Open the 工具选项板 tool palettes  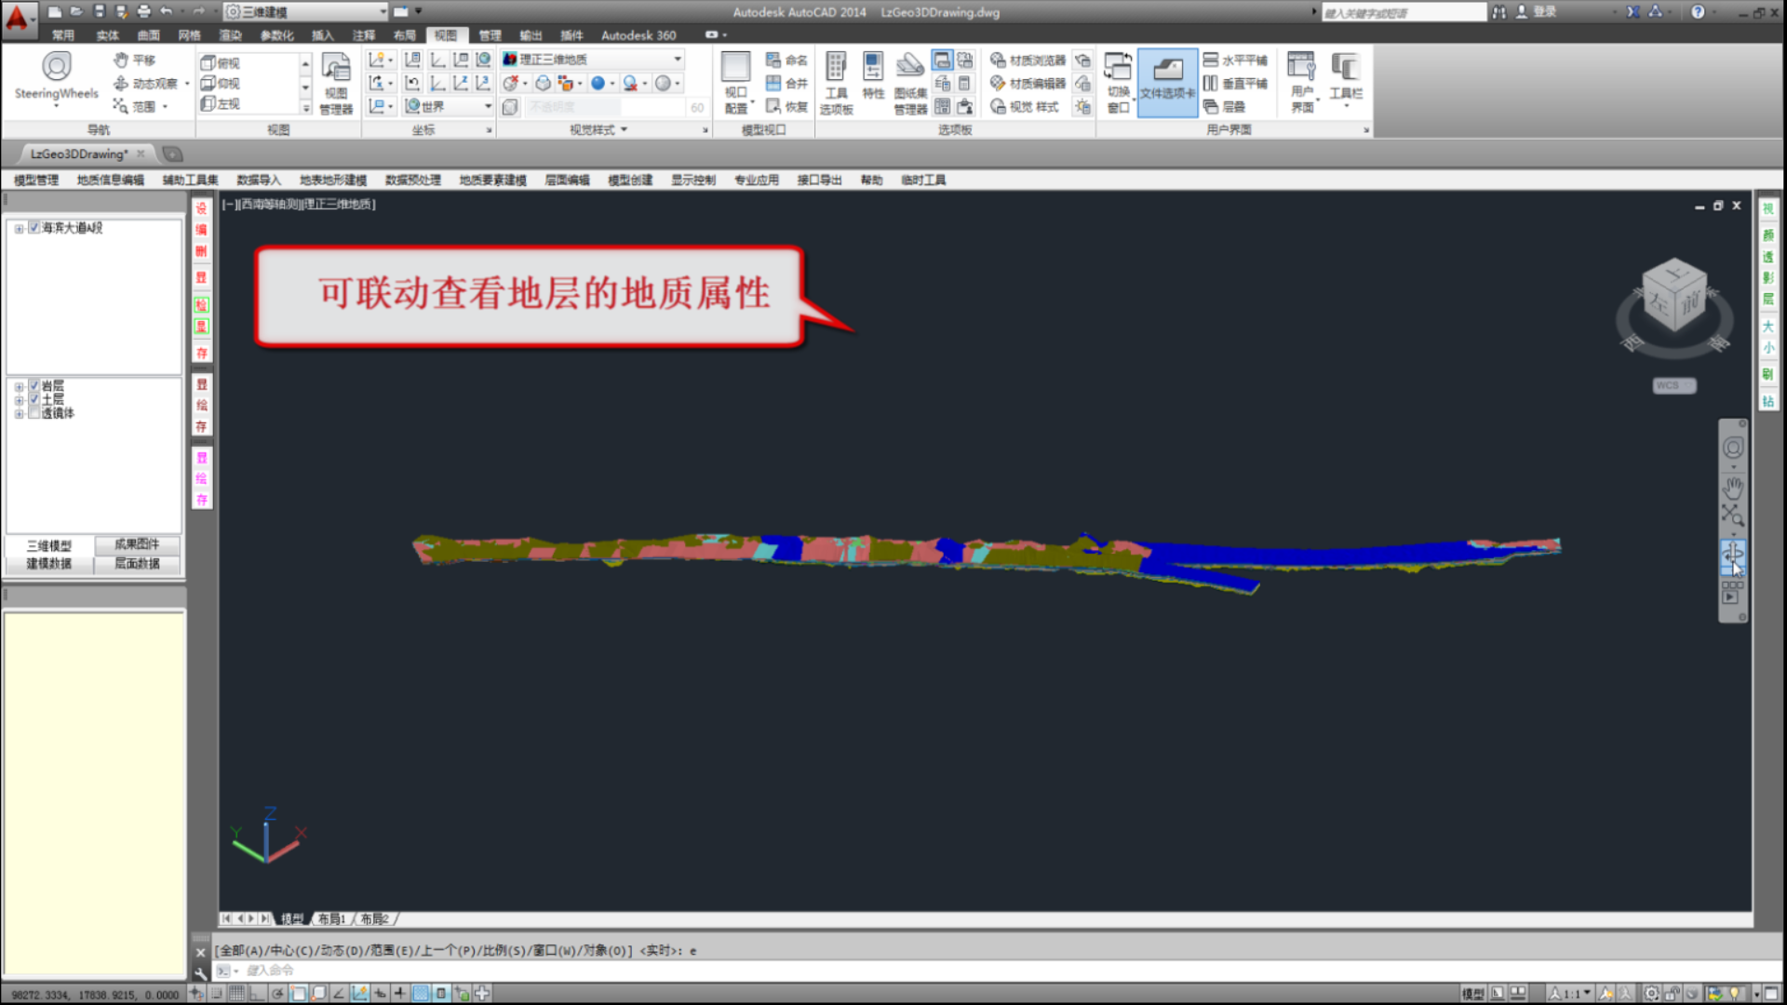(x=836, y=83)
